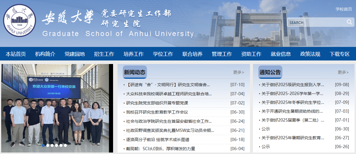Go to 本站首页 in navigation bar
Image resolution: width=356 pixels, height=154 pixels.
16,54
